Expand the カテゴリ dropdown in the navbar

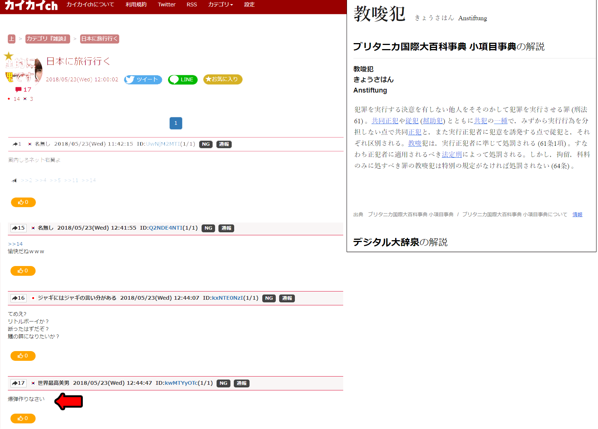(220, 4)
